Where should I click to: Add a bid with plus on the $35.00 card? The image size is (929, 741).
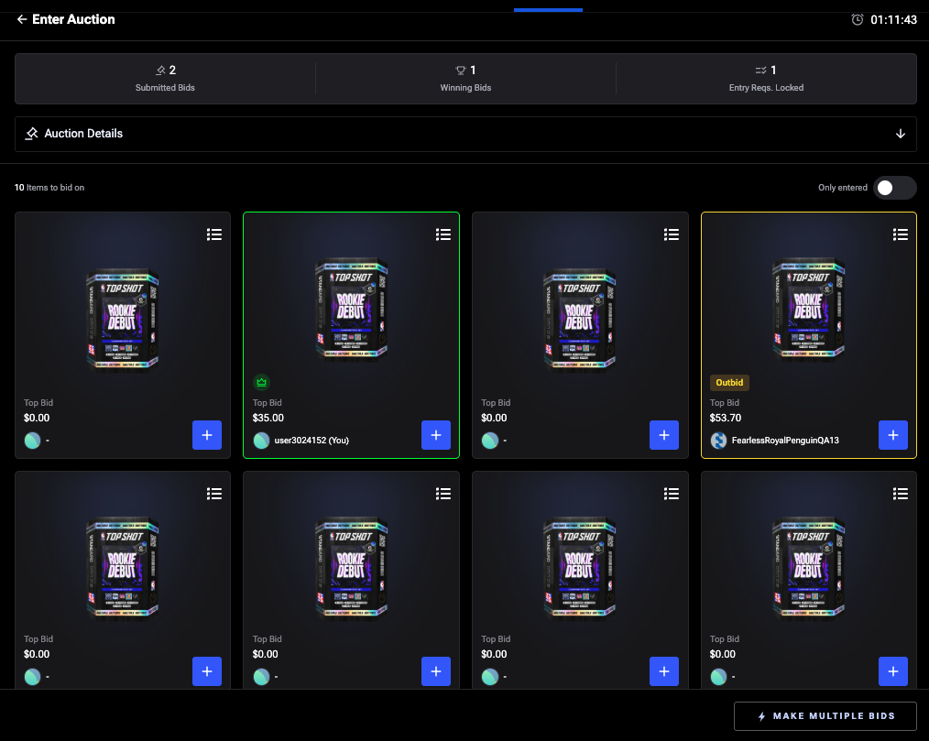pyautogui.click(x=436, y=435)
